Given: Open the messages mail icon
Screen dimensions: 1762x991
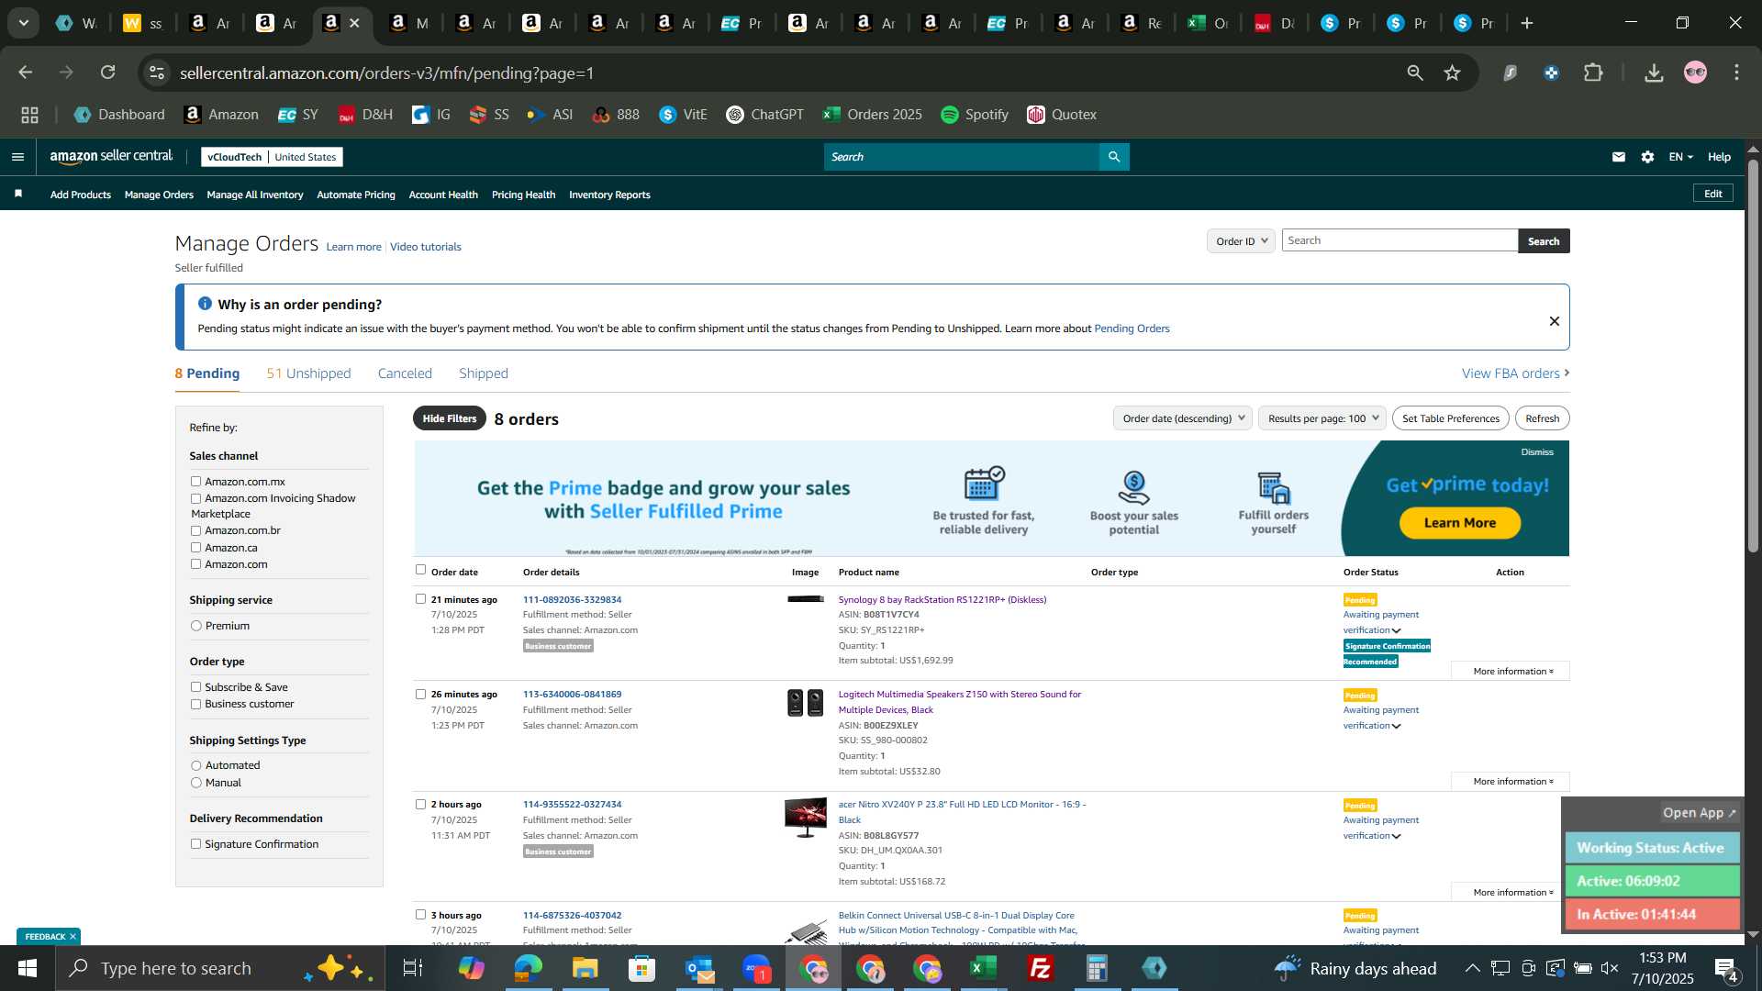Looking at the screenshot, I should [1619, 157].
